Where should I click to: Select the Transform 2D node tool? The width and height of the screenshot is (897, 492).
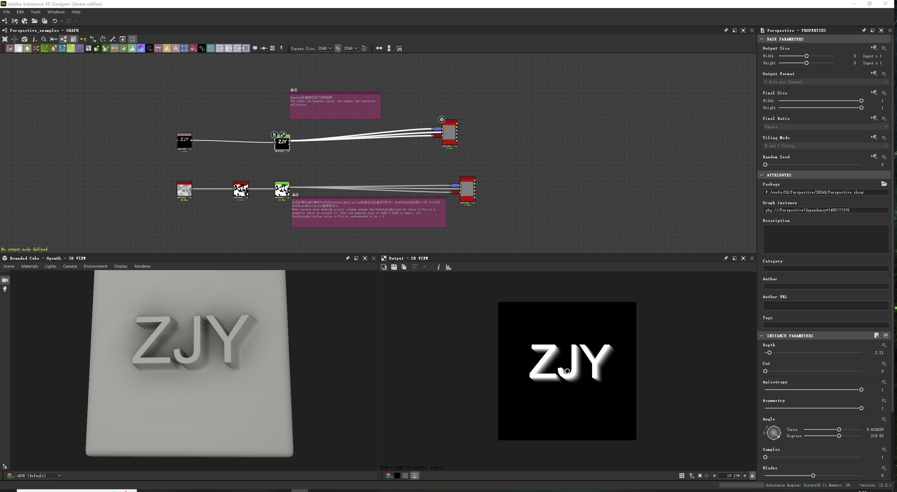184,48
